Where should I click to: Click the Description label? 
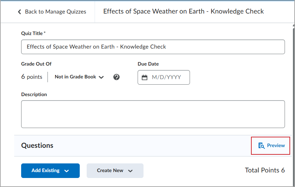(34, 94)
